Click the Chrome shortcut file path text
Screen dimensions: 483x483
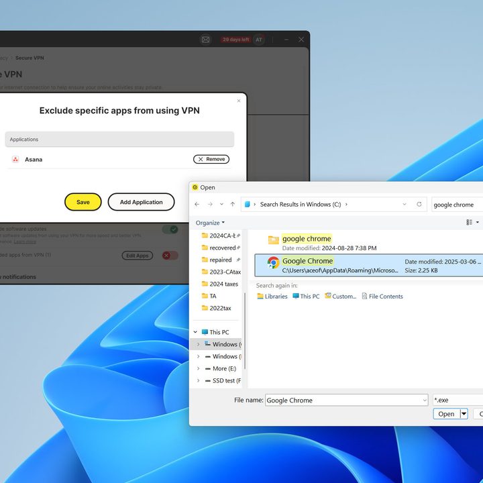(x=340, y=270)
